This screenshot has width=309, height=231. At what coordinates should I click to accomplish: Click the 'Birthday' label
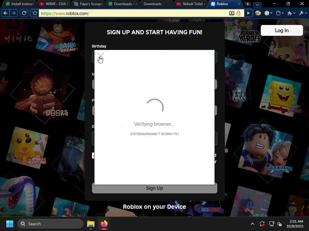(x=99, y=46)
